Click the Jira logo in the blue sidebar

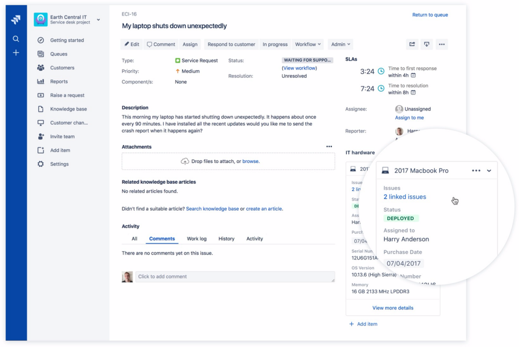(x=16, y=20)
